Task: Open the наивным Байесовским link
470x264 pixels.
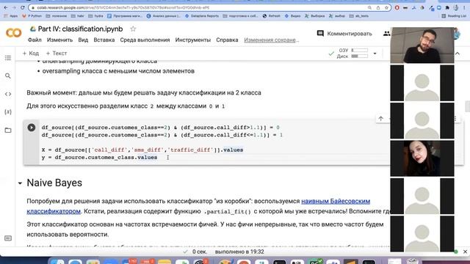Action: [336, 201]
